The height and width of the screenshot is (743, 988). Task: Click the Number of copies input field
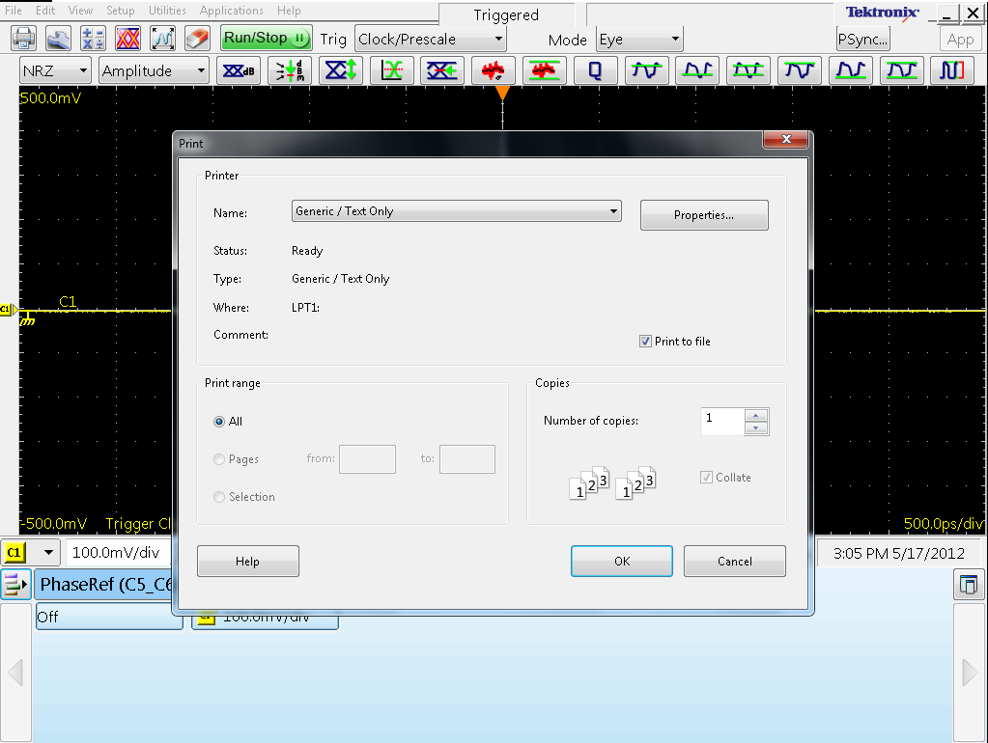722,421
